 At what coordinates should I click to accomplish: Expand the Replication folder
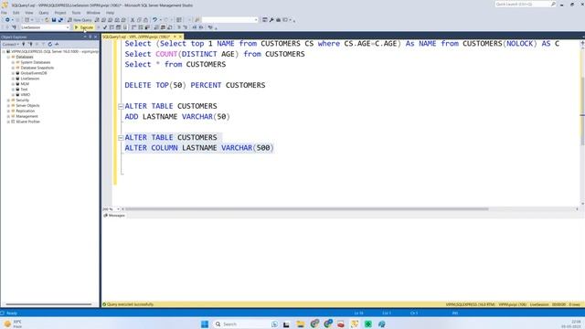8,111
